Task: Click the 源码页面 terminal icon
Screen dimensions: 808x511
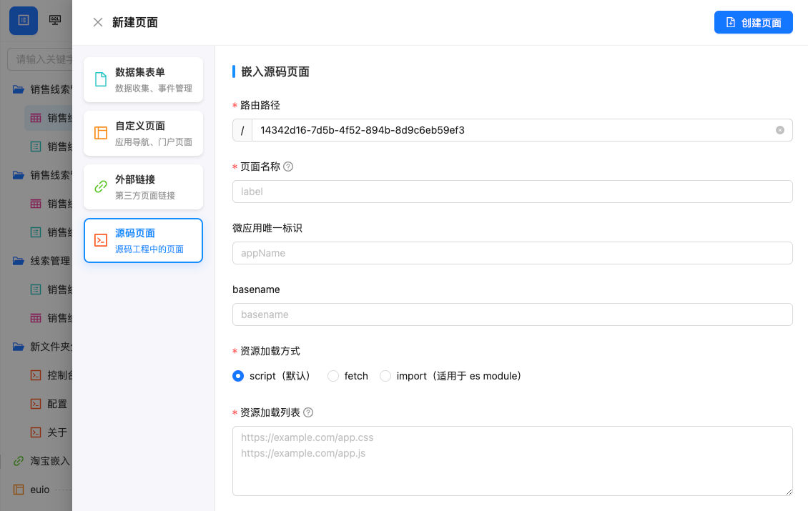Action: tap(101, 240)
